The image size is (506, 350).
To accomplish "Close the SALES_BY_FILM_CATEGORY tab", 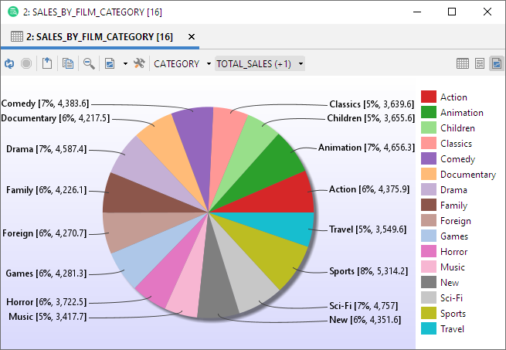I will 192,36.
